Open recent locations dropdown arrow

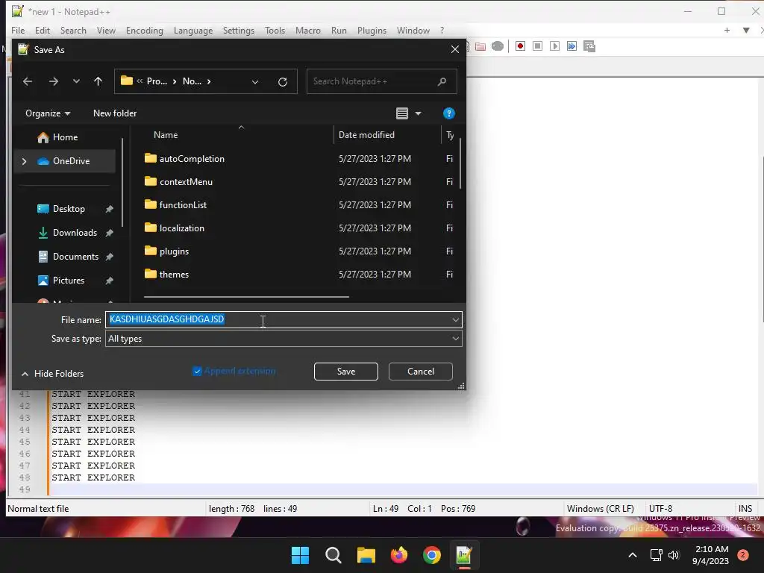pyautogui.click(x=76, y=81)
